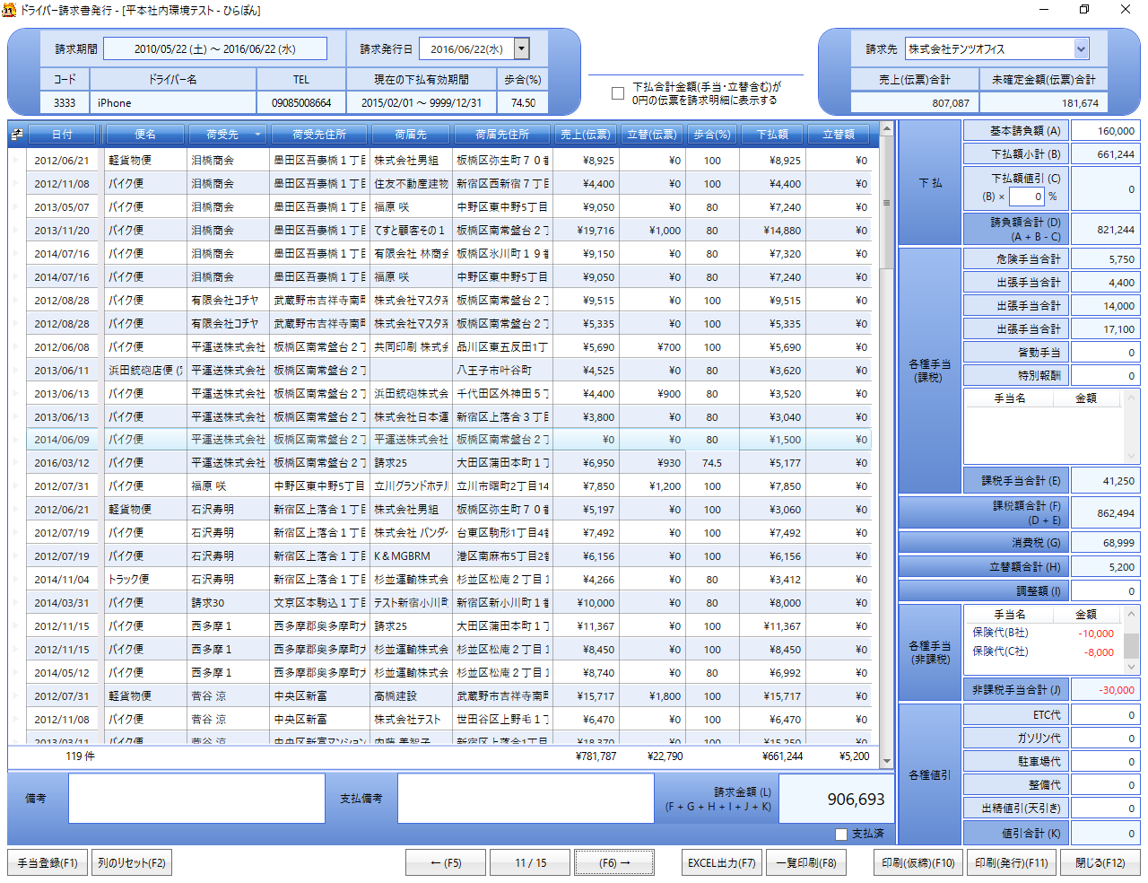Sort by the 日付 column header
Image resolution: width=1148 pixels, height=883 pixels.
(x=62, y=135)
